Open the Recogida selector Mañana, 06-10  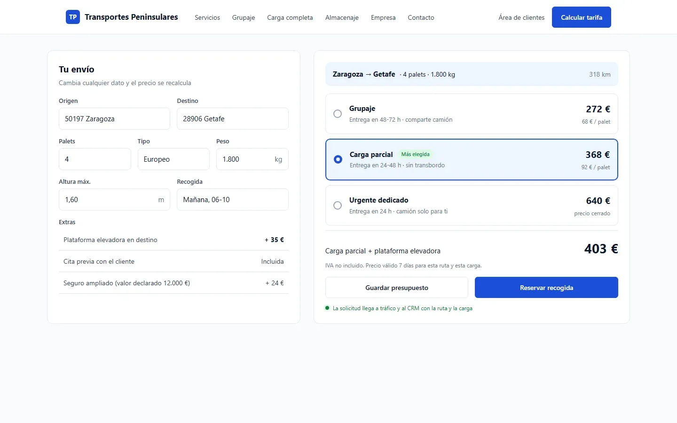(x=233, y=200)
